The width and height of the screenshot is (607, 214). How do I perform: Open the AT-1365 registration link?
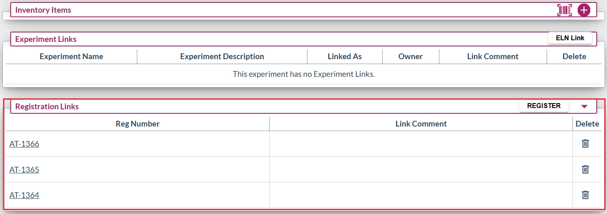(x=24, y=170)
